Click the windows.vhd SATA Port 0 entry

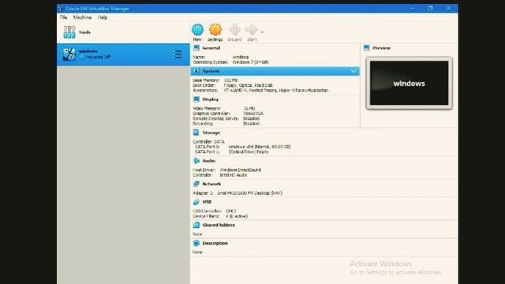point(260,147)
